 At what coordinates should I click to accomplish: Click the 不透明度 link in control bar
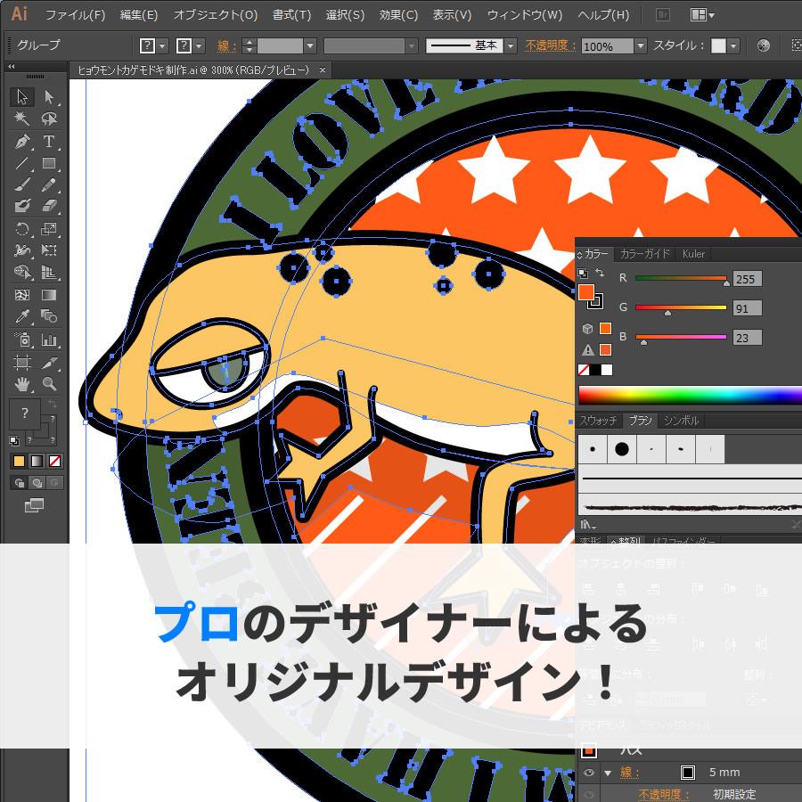pyautogui.click(x=549, y=46)
